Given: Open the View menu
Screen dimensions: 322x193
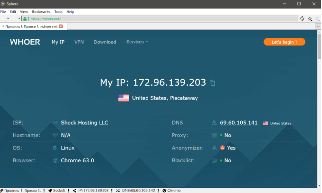Looking at the screenshot, I should point(24,12).
